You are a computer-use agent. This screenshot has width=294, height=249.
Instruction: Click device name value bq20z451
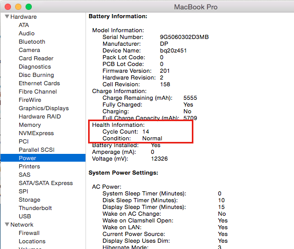click(173, 50)
